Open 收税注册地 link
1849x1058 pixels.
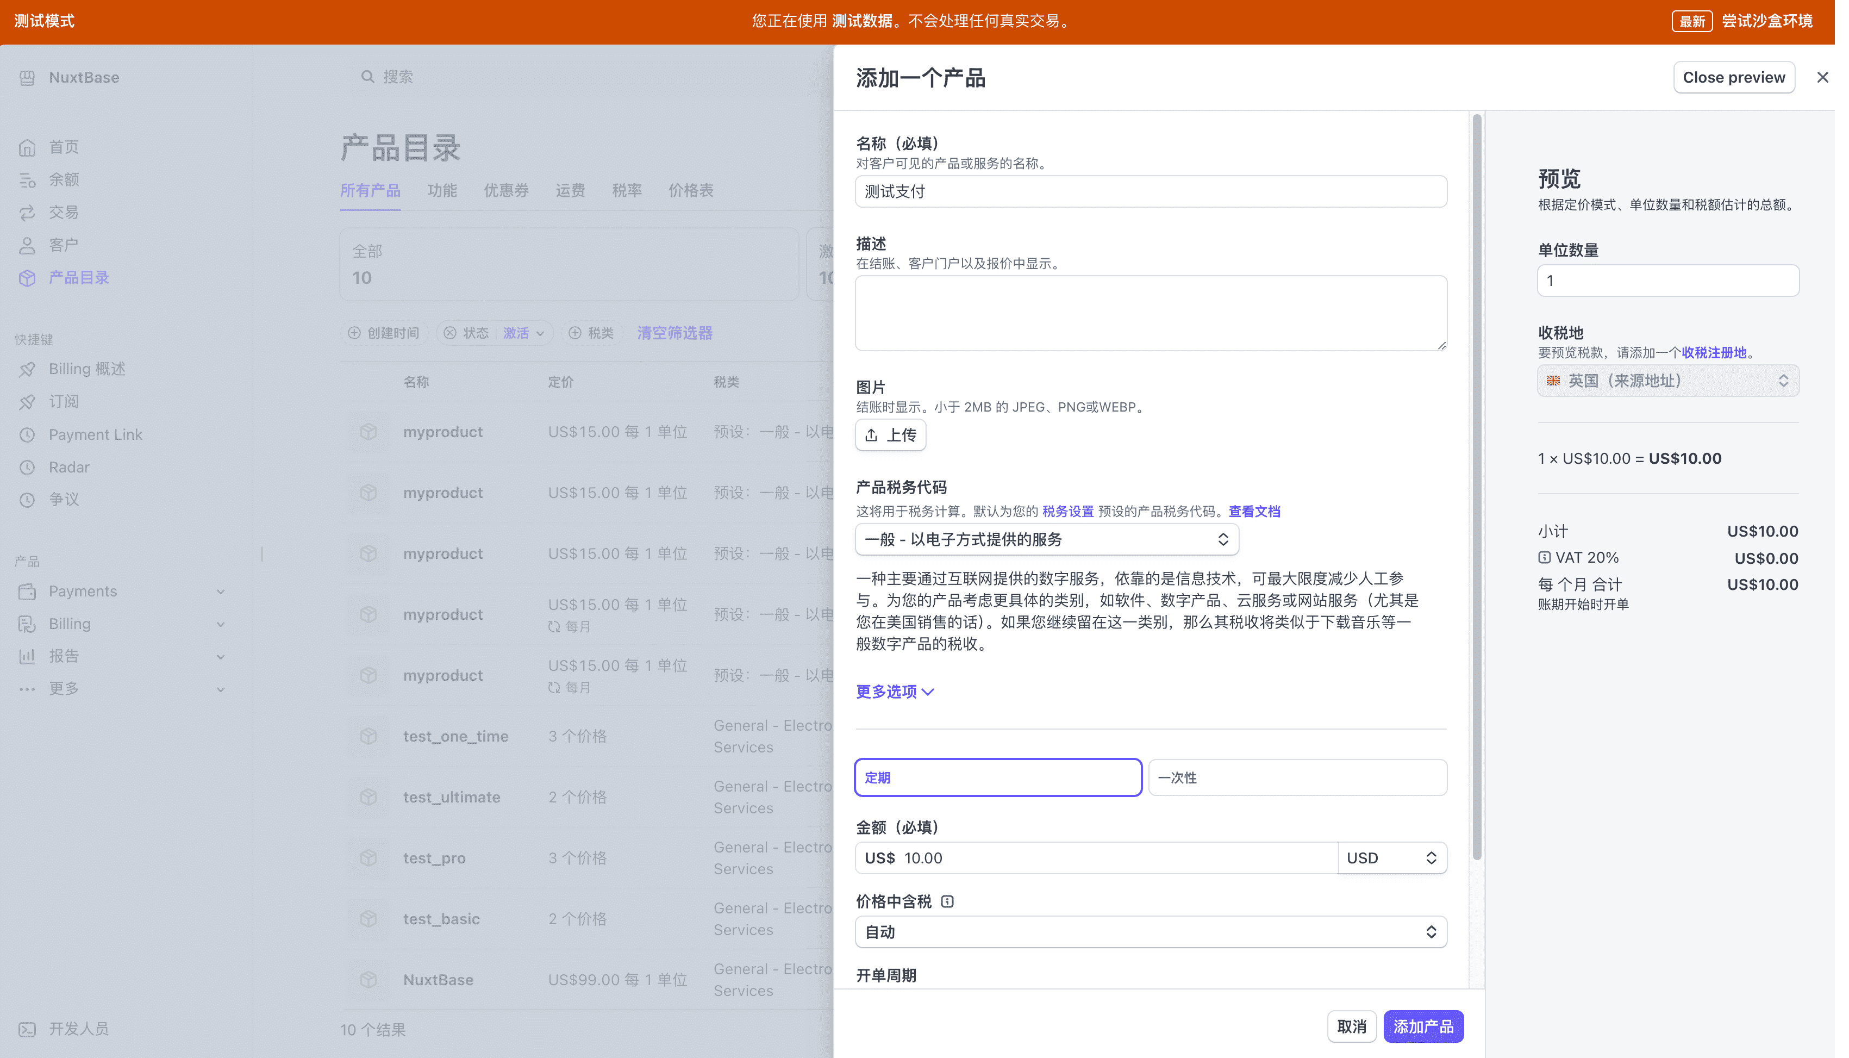click(1714, 352)
